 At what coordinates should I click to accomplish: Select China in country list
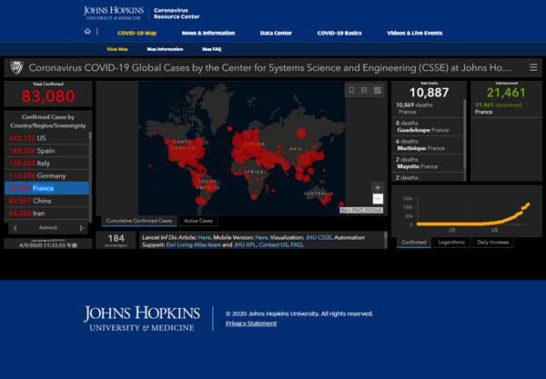46,201
